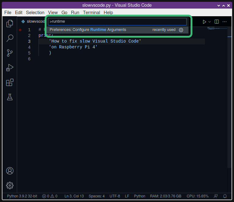The height and width of the screenshot is (202, 234).
Task: Expand the run options dropdown arrow
Action: click(210, 22)
